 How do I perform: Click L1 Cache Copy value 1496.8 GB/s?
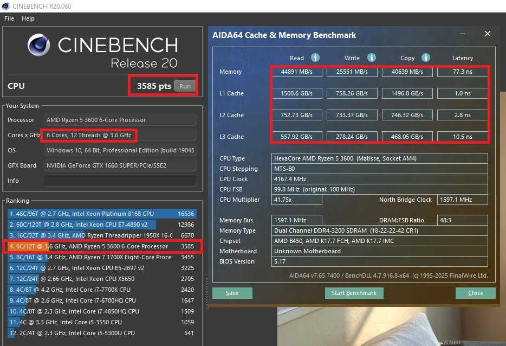tap(407, 93)
